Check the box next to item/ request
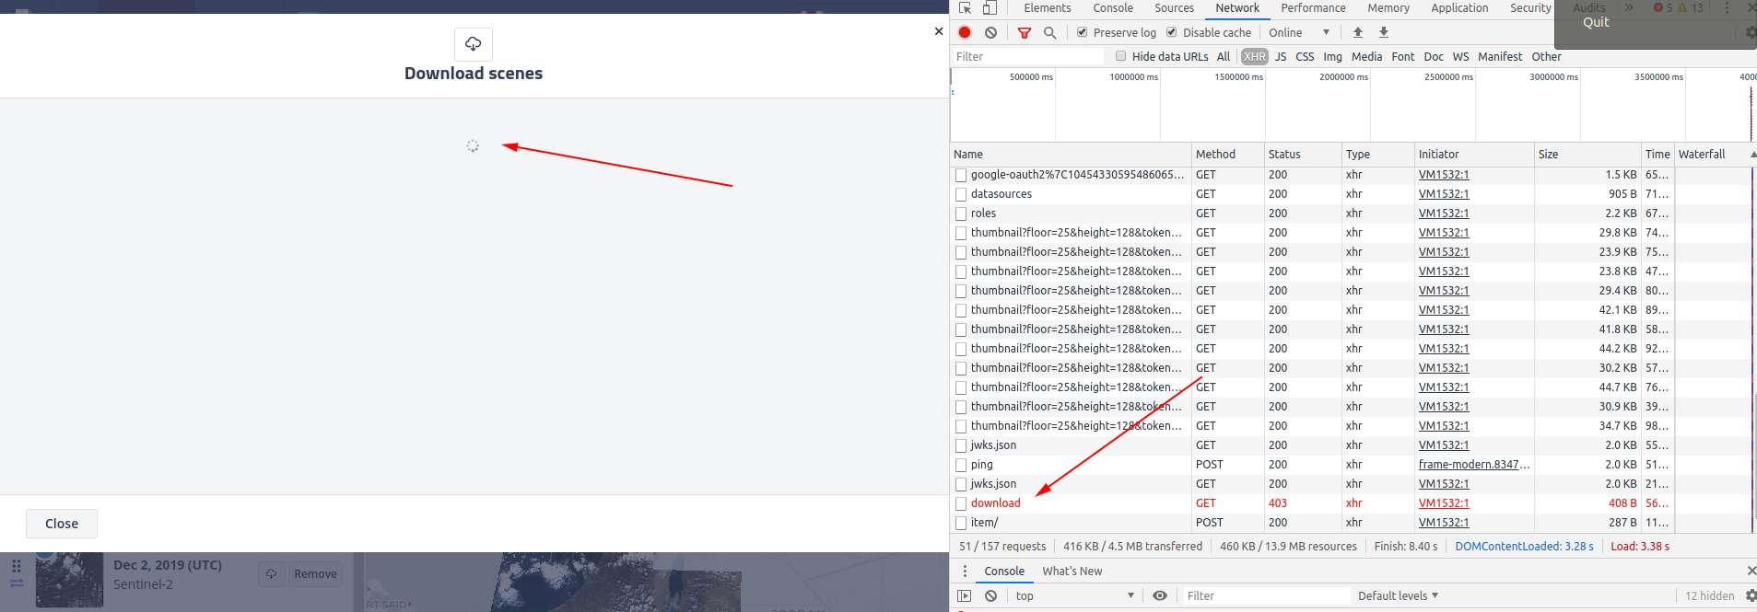The width and height of the screenshot is (1757, 612). (x=961, y=523)
